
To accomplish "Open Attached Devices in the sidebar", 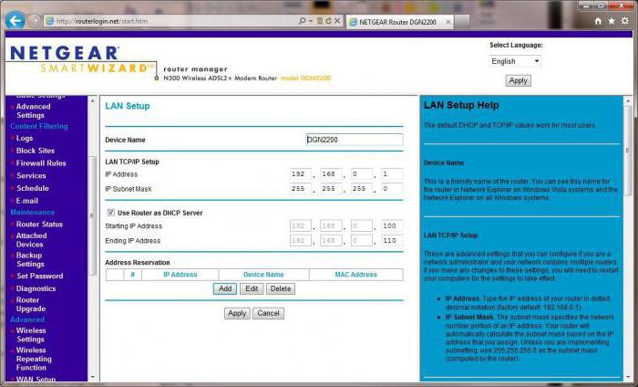I will coord(31,240).
